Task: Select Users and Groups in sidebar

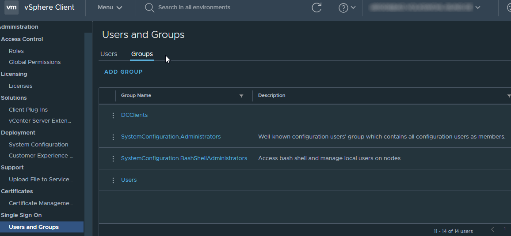Action: pyautogui.click(x=42, y=227)
